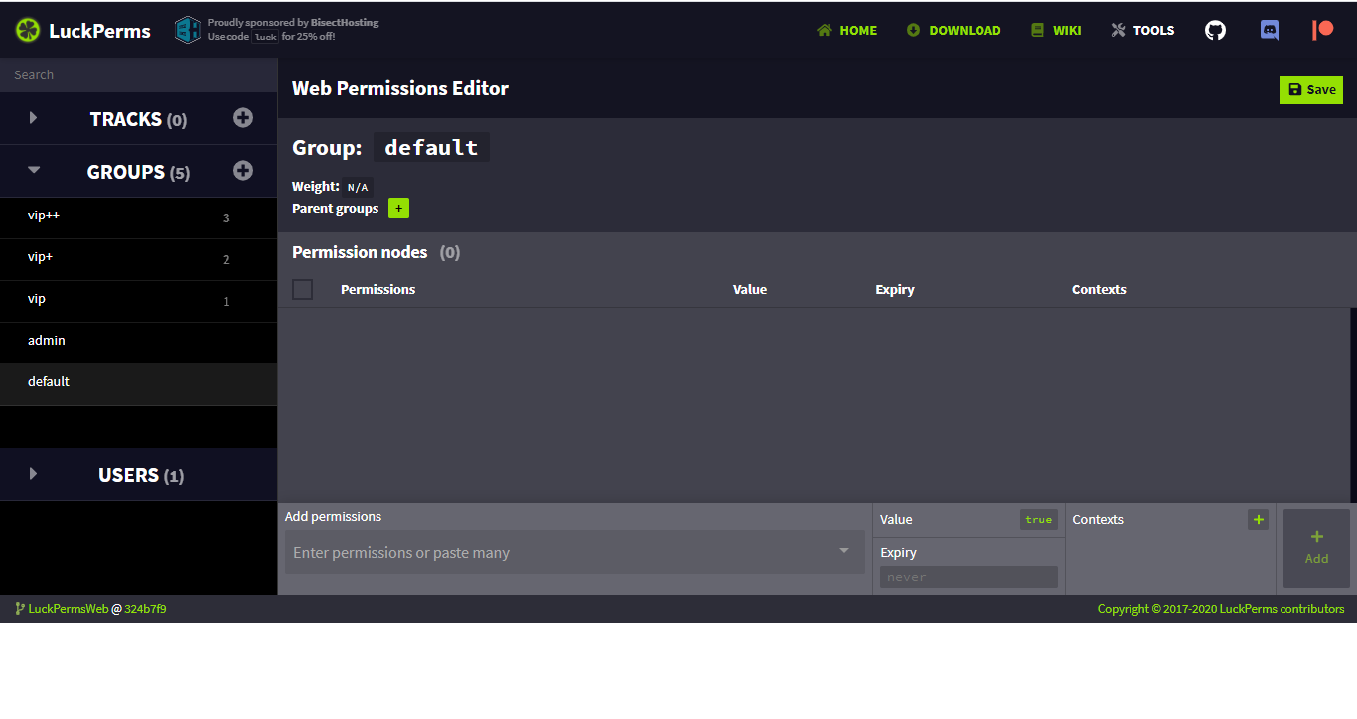
Task: Focus the Enter permissions input
Action: pyautogui.click(x=575, y=552)
